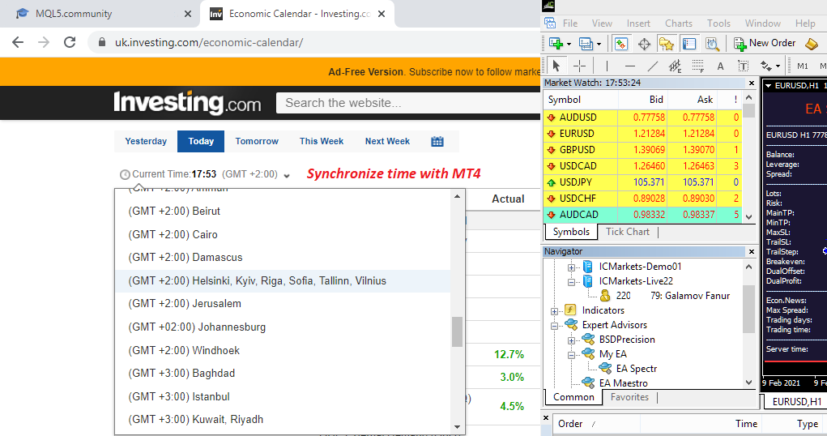Click the Investing.com logo
The width and height of the screenshot is (827, 436).
click(x=187, y=102)
